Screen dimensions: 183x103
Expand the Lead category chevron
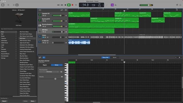pyautogui.click(x=16, y=45)
